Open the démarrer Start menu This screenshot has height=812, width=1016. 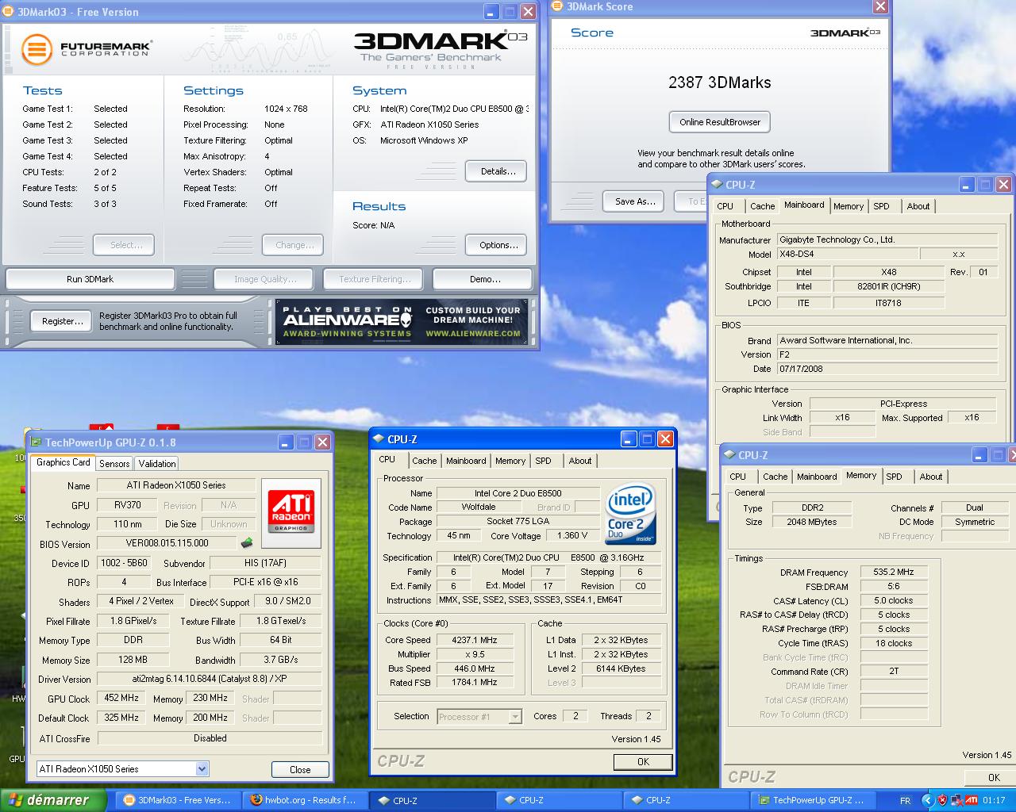click(53, 800)
